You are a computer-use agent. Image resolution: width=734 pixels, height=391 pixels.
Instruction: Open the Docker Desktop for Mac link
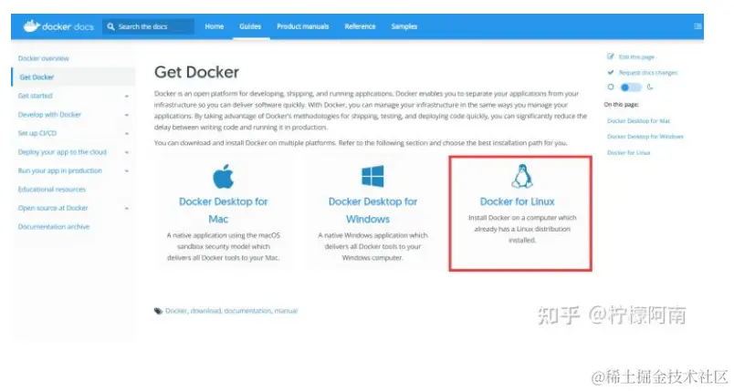[x=224, y=211]
